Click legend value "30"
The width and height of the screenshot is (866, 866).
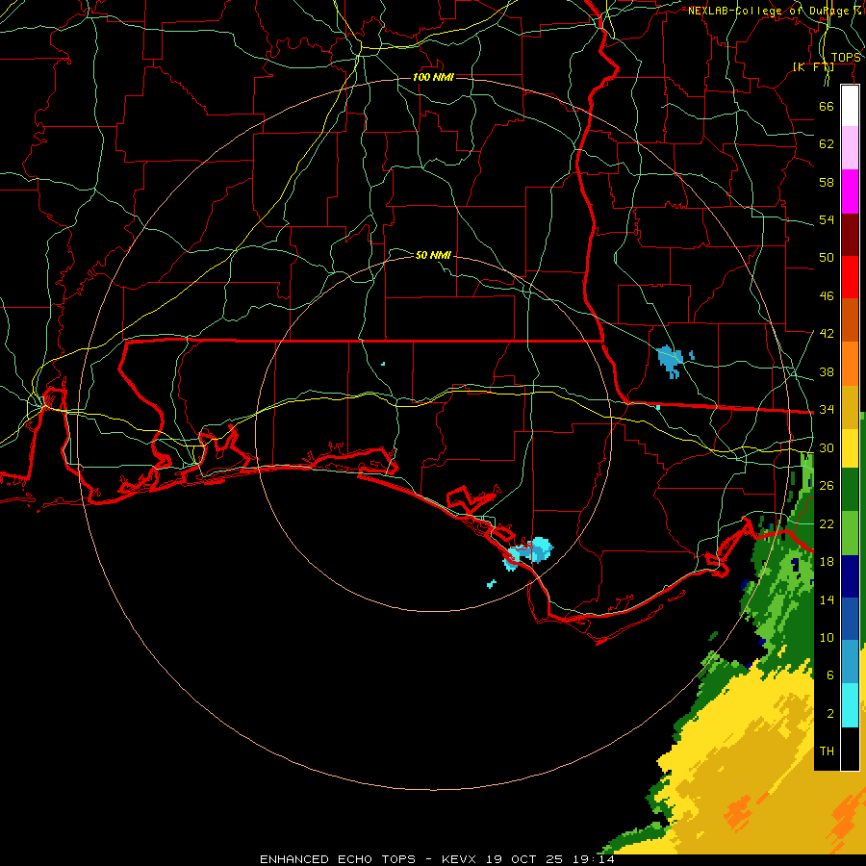(x=827, y=447)
